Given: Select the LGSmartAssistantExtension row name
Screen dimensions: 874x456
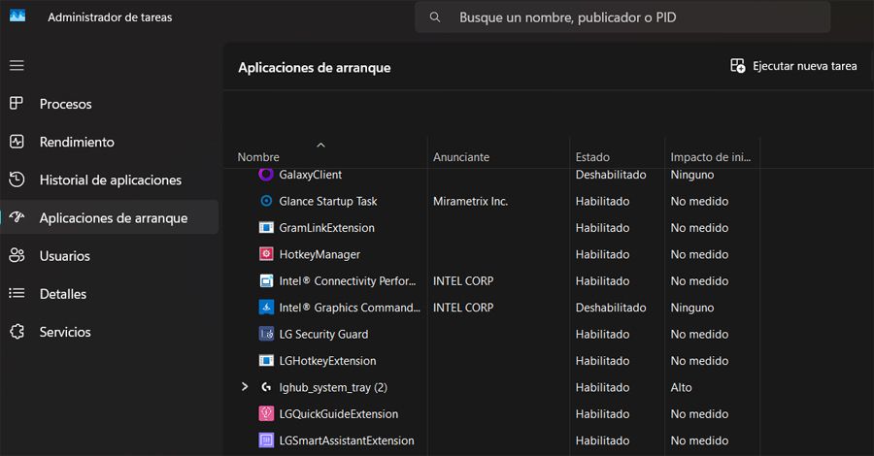Looking at the screenshot, I should (x=347, y=440).
